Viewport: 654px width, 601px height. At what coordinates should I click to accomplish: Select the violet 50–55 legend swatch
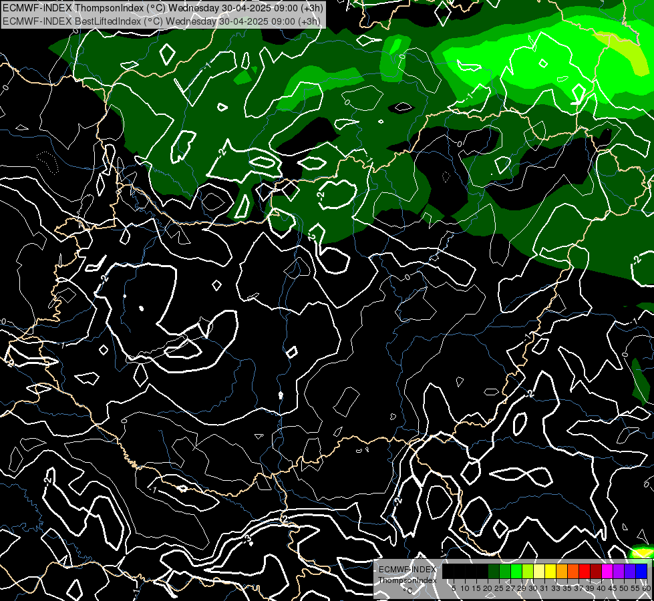tap(630, 571)
